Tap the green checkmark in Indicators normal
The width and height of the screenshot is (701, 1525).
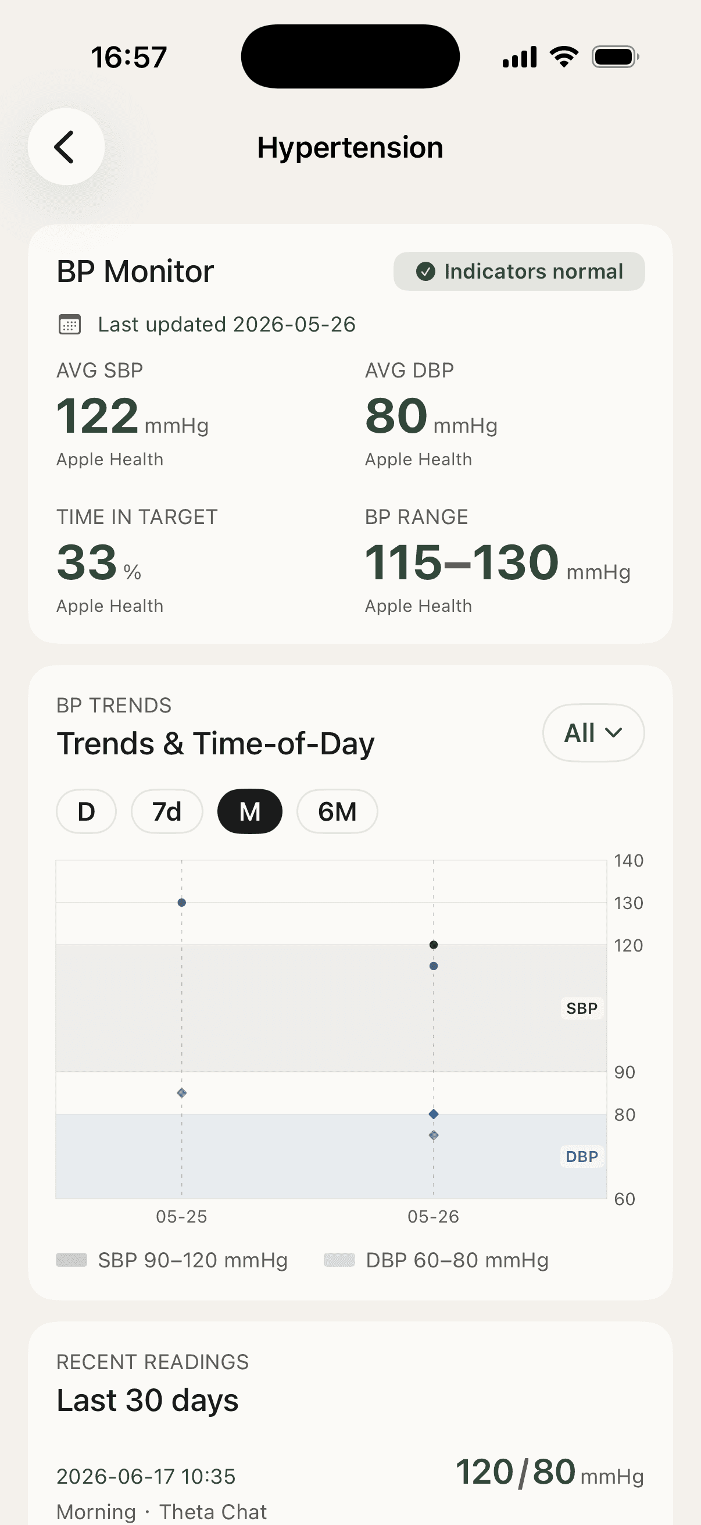tap(425, 272)
